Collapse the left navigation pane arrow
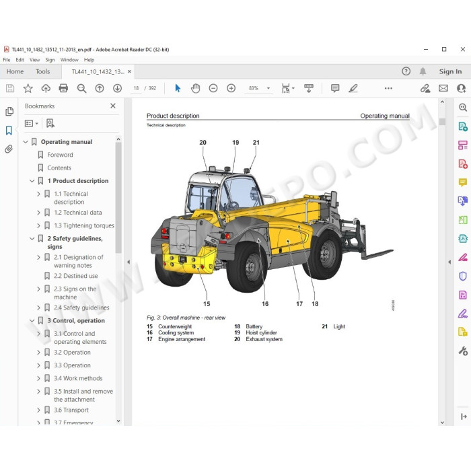The width and height of the screenshot is (471, 471). [129, 262]
